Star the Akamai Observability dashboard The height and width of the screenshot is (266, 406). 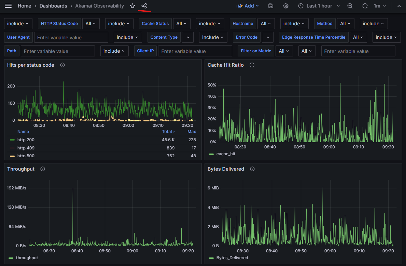tap(132, 6)
